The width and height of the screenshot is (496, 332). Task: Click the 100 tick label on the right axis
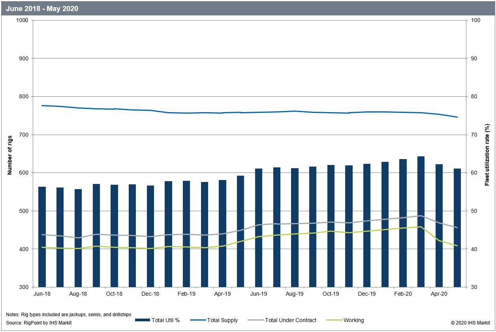pyautogui.click(x=475, y=21)
